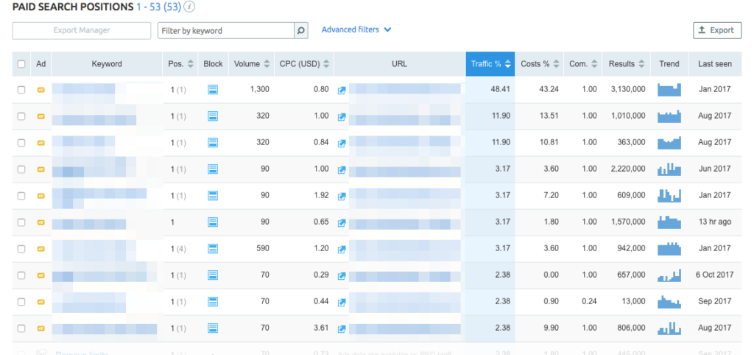Viewport: 754px width, 355px height.
Task: Click the 13 hr ago last seen cell
Action: 714,222
